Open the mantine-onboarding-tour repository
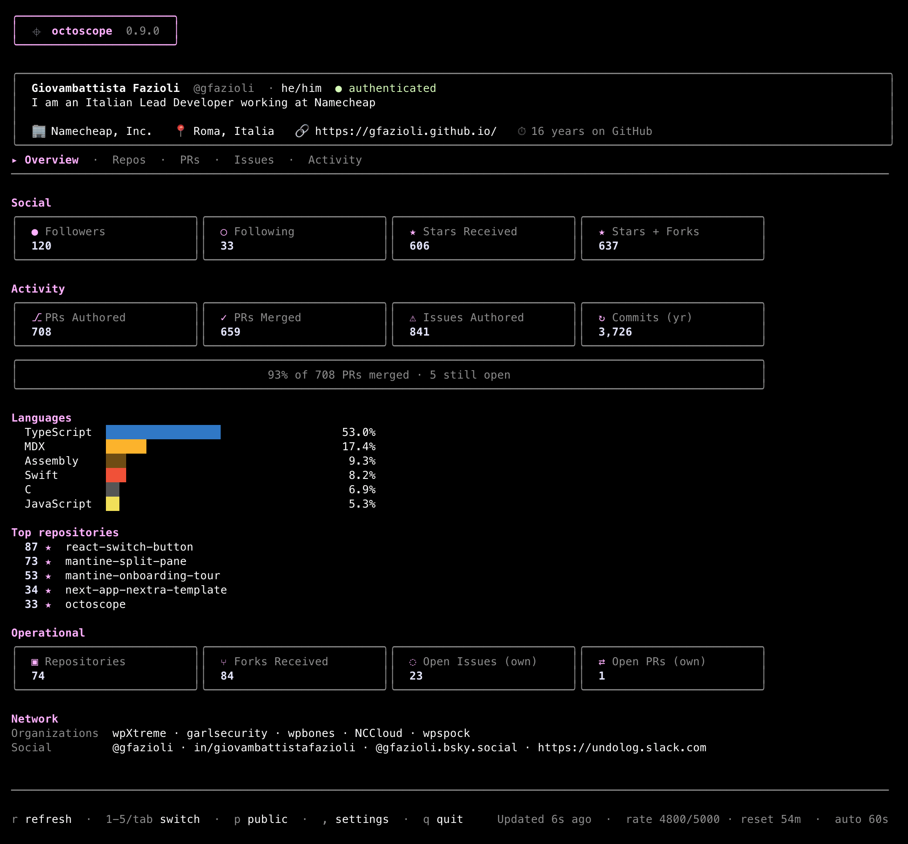Image resolution: width=908 pixels, height=844 pixels. 143,575
